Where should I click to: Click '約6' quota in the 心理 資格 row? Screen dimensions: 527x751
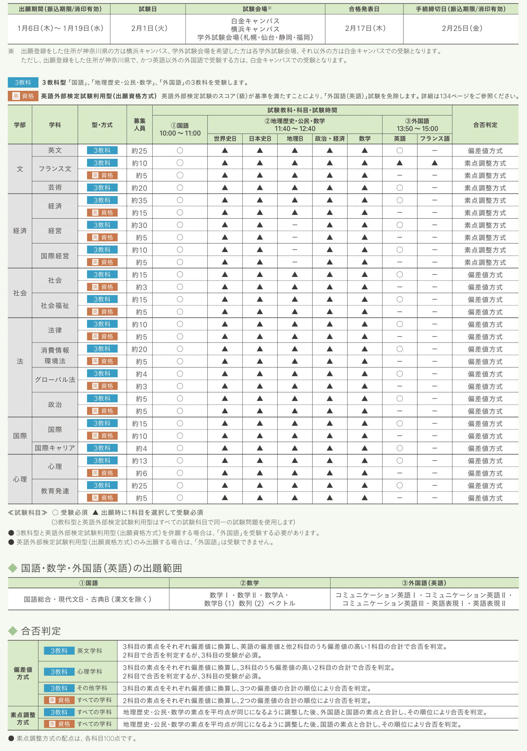coord(141,473)
